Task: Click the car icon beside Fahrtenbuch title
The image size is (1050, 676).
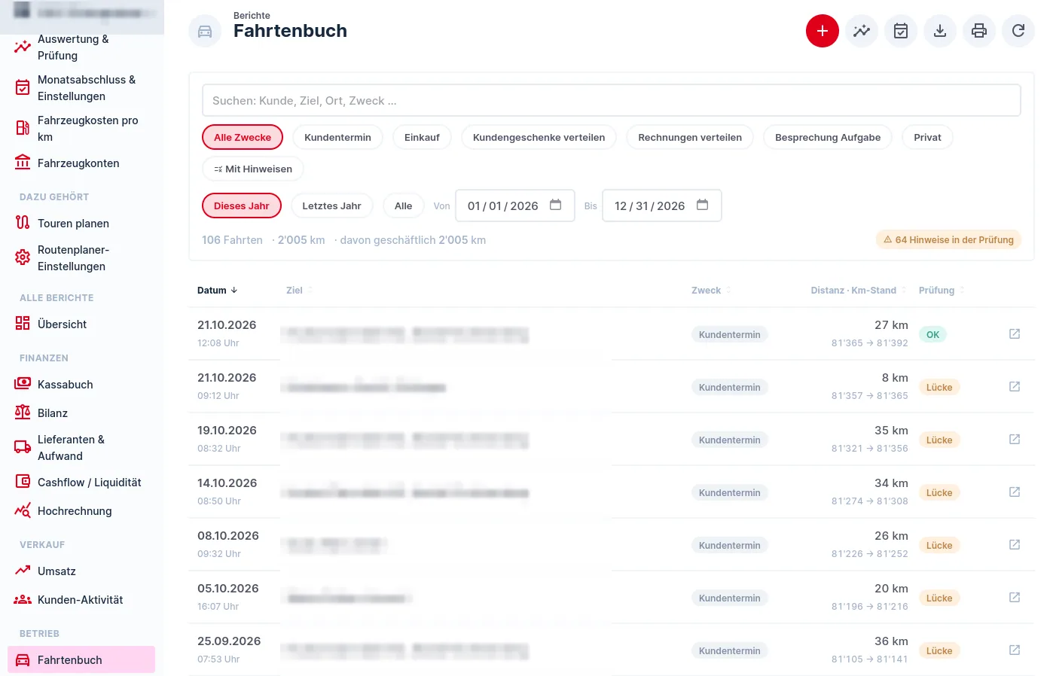Action: 205,32
